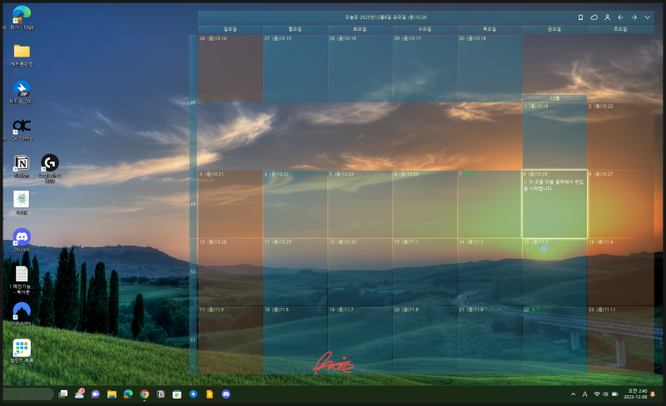Viewport: 666px width, 406px height.
Task: Select calendar cell for December 13
Action: click(x=425, y=272)
